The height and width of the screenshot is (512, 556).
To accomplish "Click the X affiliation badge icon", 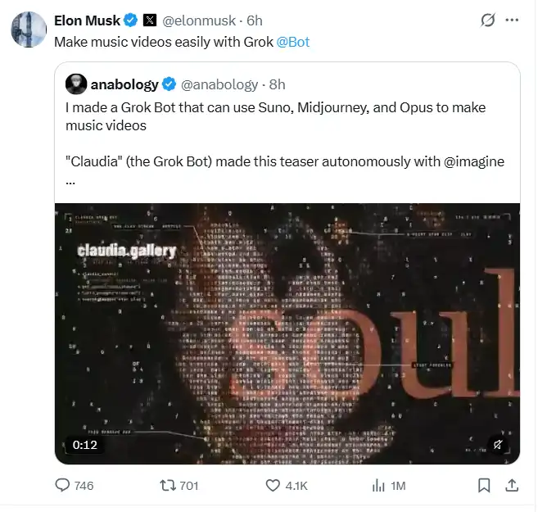I will 150,20.
